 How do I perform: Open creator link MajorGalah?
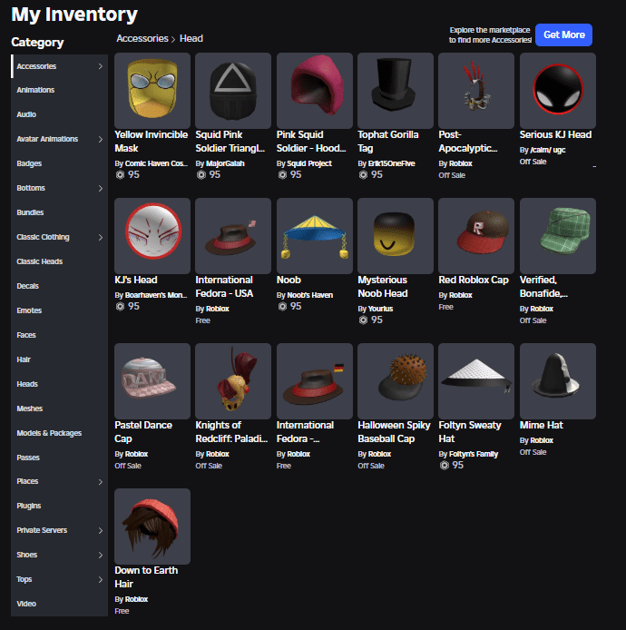[225, 163]
